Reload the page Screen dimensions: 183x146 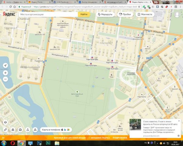(11, 7)
